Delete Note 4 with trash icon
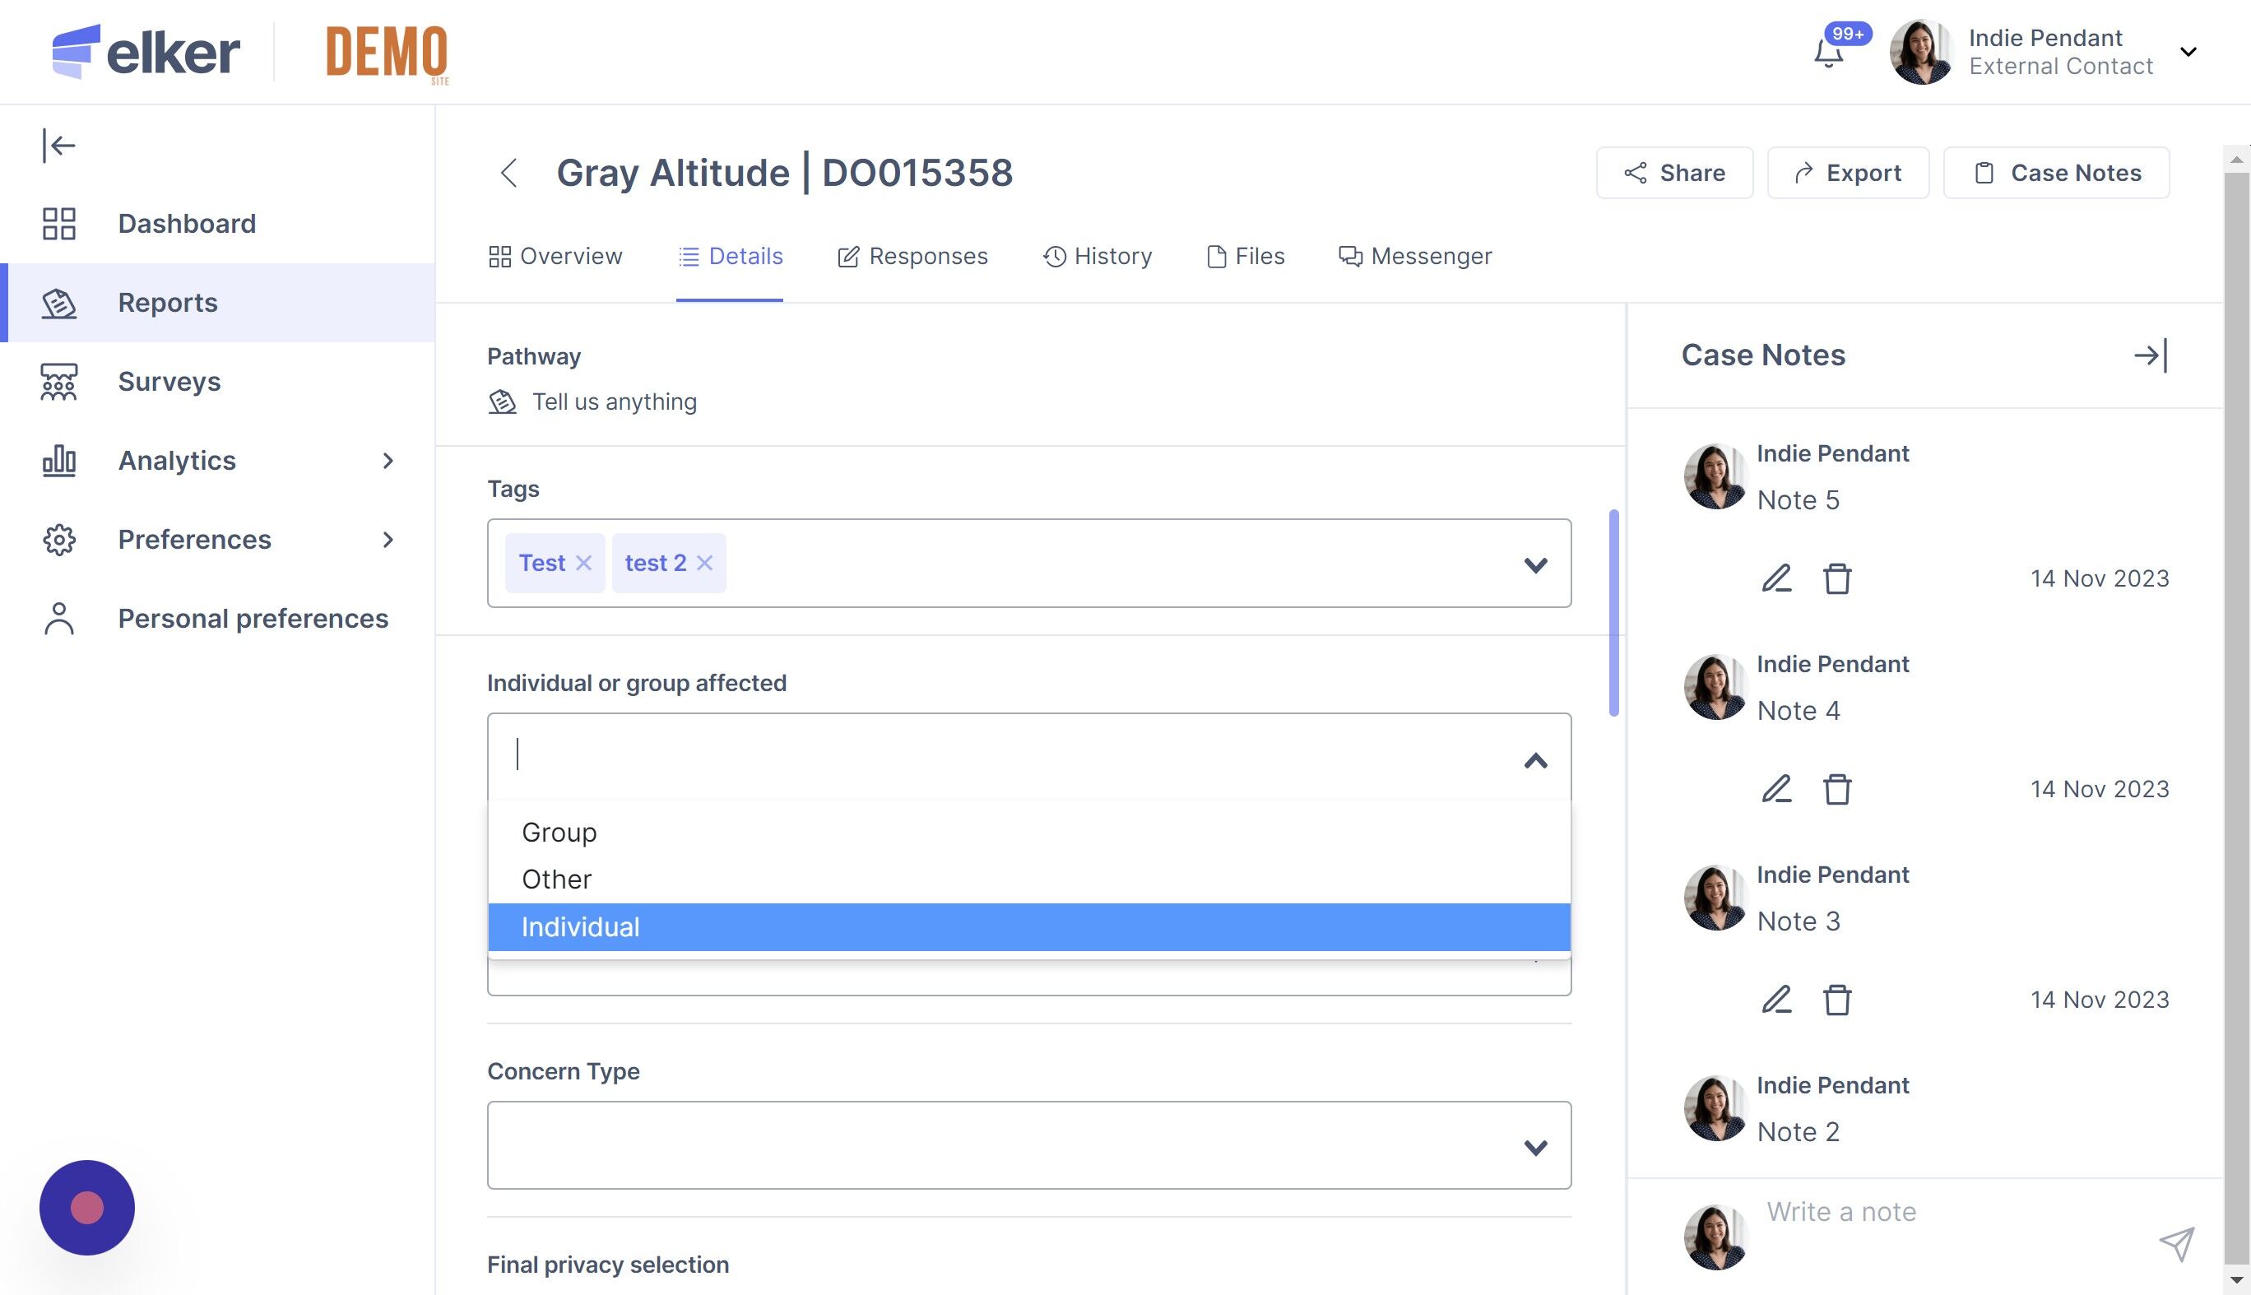 (x=1836, y=789)
